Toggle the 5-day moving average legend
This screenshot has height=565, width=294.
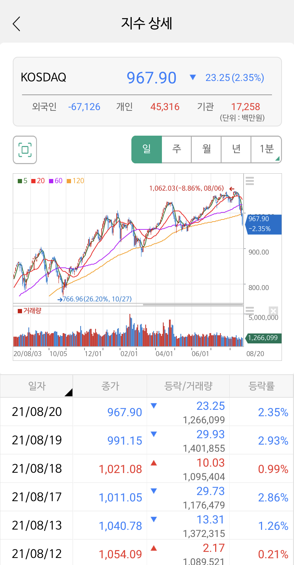22,181
